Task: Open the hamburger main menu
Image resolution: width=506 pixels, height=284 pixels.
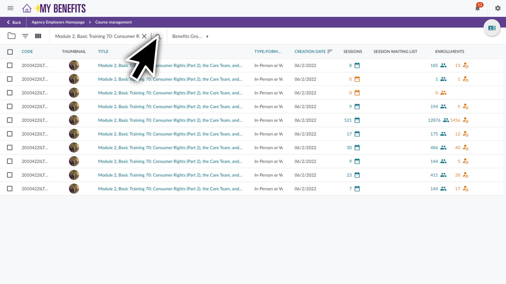Action: pos(10,8)
